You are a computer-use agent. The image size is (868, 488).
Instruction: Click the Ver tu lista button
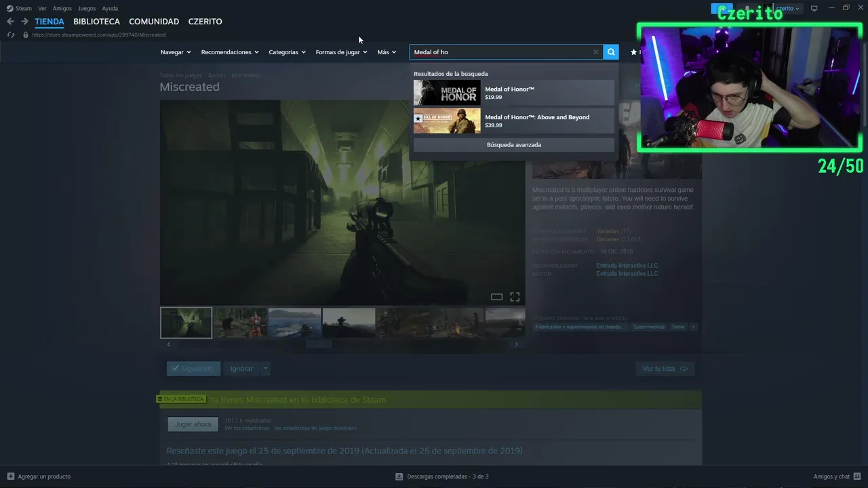tap(665, 369)
